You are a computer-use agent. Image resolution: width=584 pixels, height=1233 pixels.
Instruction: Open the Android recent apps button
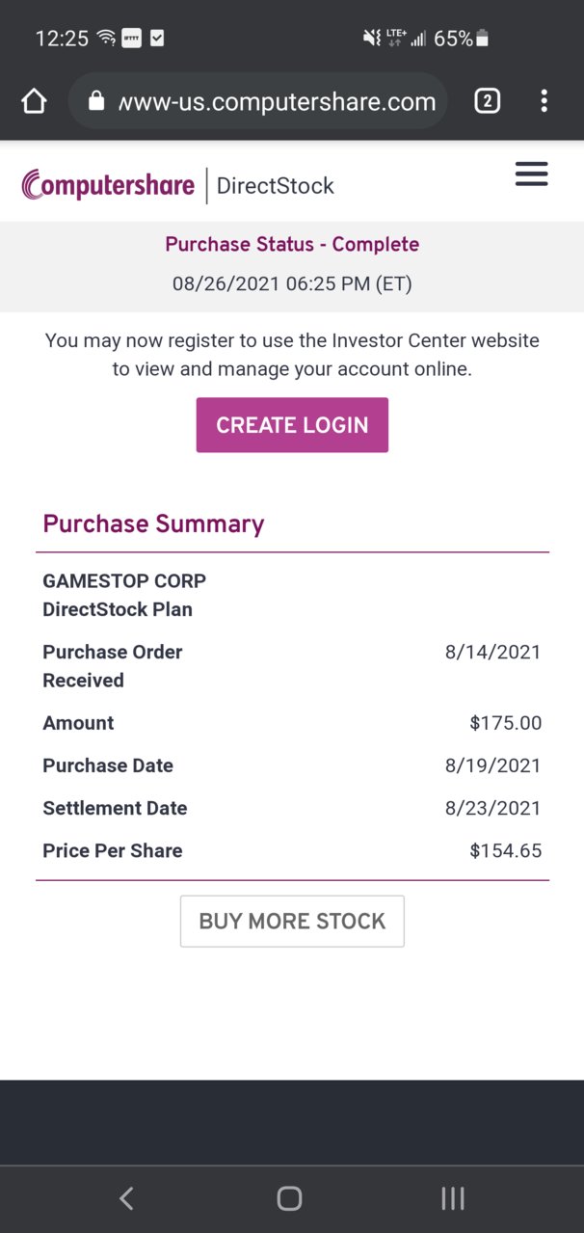[x=452, y=1198]
